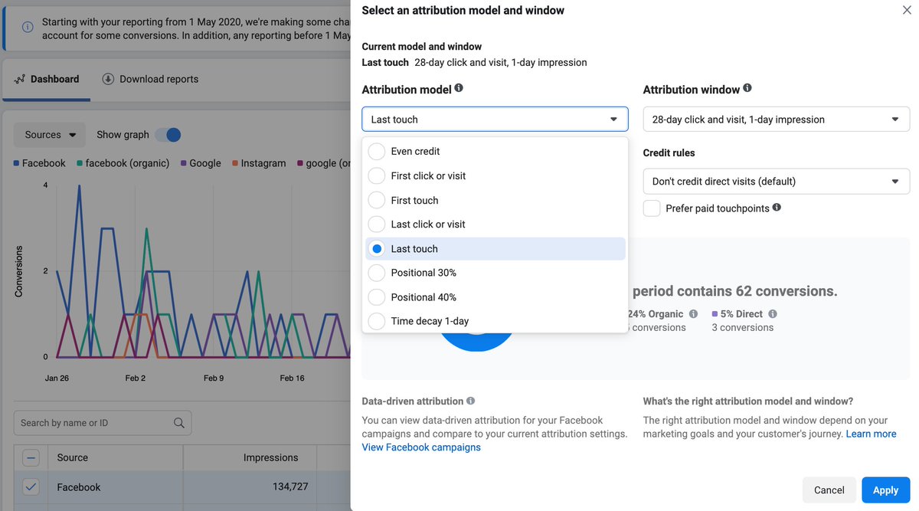The height and width of the screenshot is (511, 919).
Task: Click the blue info banner icon
Action: click(28, 27)
